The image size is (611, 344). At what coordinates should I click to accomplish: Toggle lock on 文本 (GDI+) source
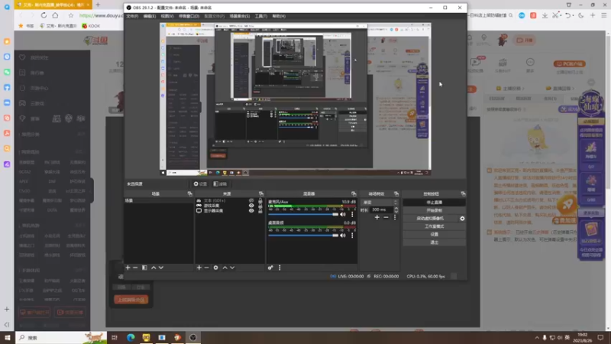pyautogui.click(x=260, y=200)
